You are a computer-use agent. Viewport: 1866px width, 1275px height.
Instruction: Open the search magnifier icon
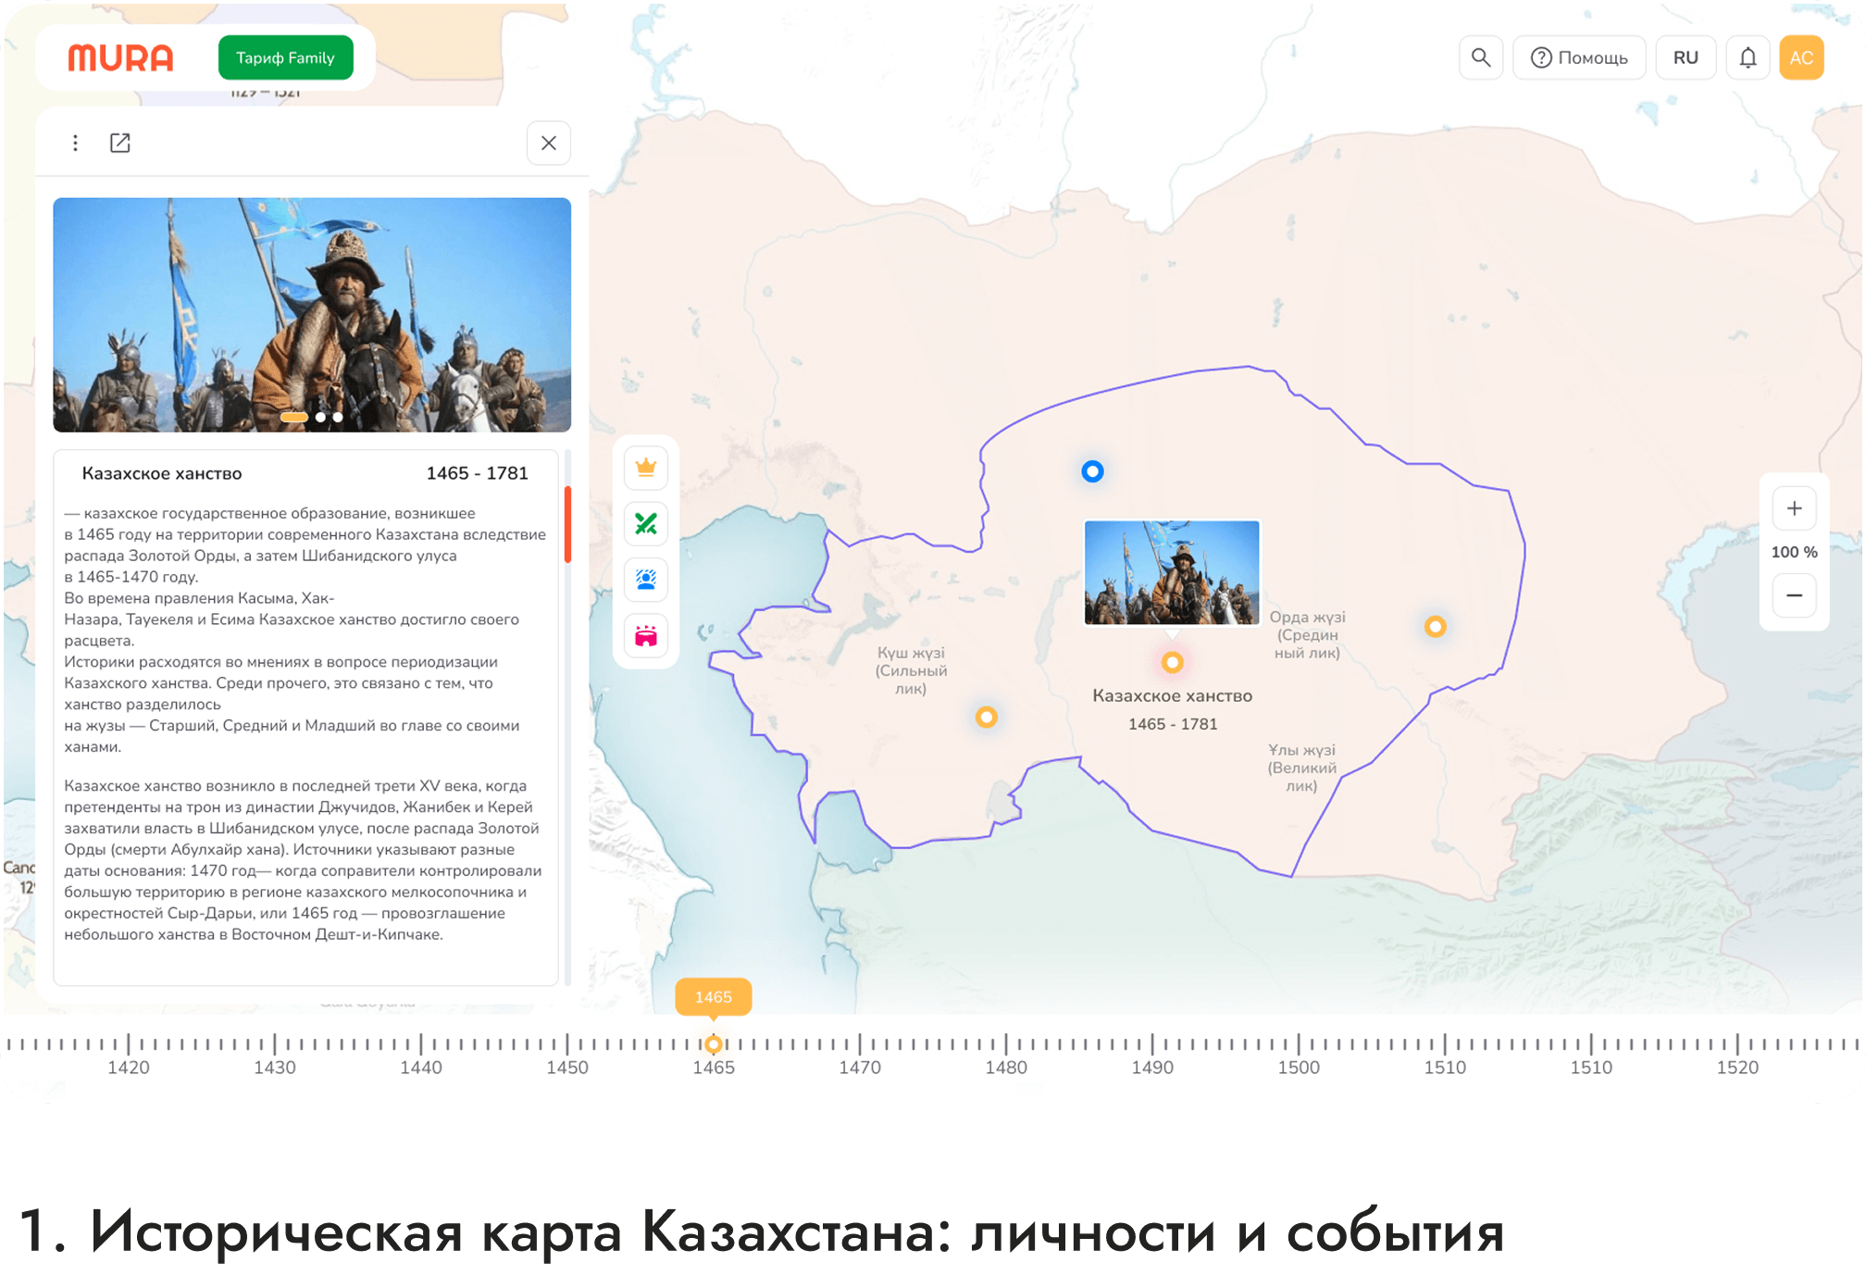1481,57
